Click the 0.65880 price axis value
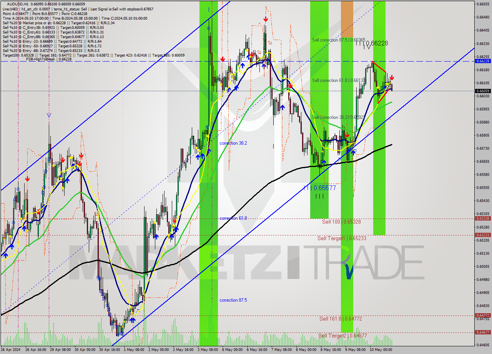Viewport: 492px width, 354px height. tap(482, 122)
